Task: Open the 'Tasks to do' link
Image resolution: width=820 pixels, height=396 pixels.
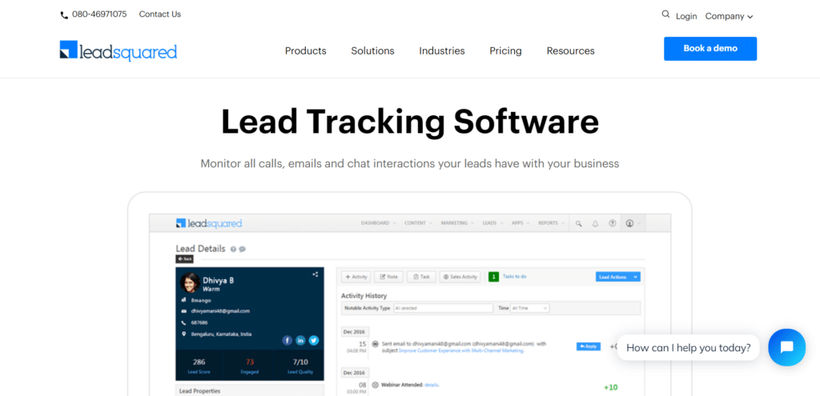Action: pyautogui.click(x=515, y=276)
